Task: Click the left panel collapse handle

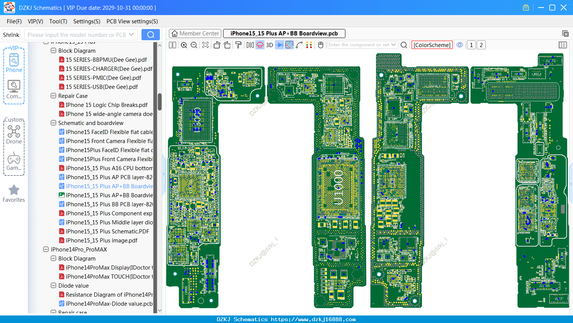Action: pos(164,174)
